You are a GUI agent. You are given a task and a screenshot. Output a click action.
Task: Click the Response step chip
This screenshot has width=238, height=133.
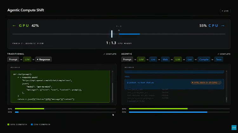[x=43, y=60]
